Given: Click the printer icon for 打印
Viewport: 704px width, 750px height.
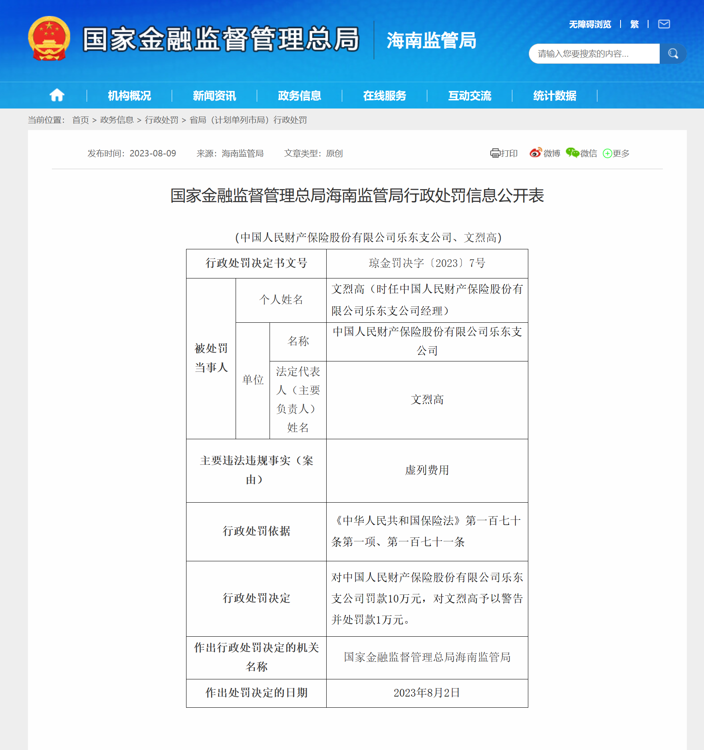Looking at the screenshot, I should (x=495, y=153).
